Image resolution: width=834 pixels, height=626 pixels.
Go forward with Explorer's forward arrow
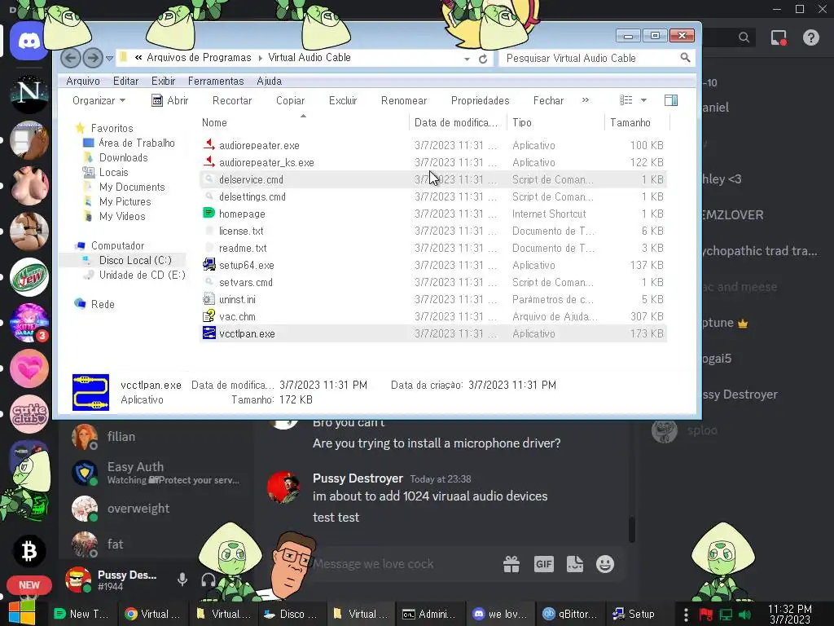tap(93, 58)
